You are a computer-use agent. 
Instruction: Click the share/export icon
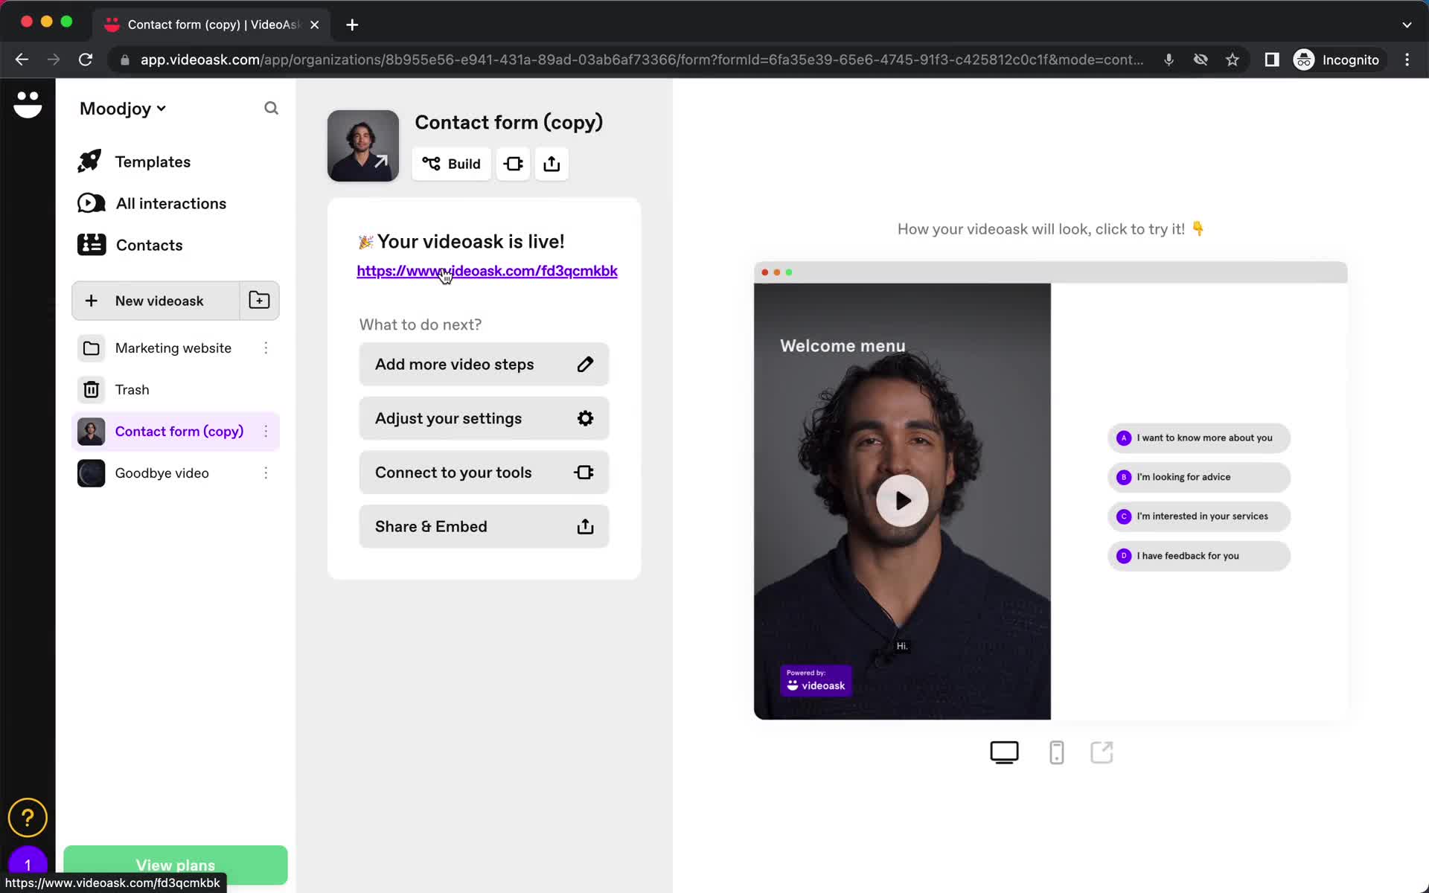coord(552,162)
